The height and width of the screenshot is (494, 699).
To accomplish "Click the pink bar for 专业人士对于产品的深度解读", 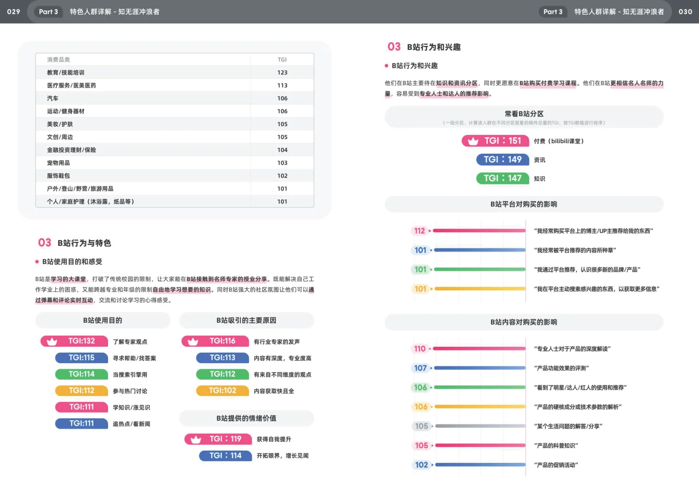I will [x=478, y=349].
